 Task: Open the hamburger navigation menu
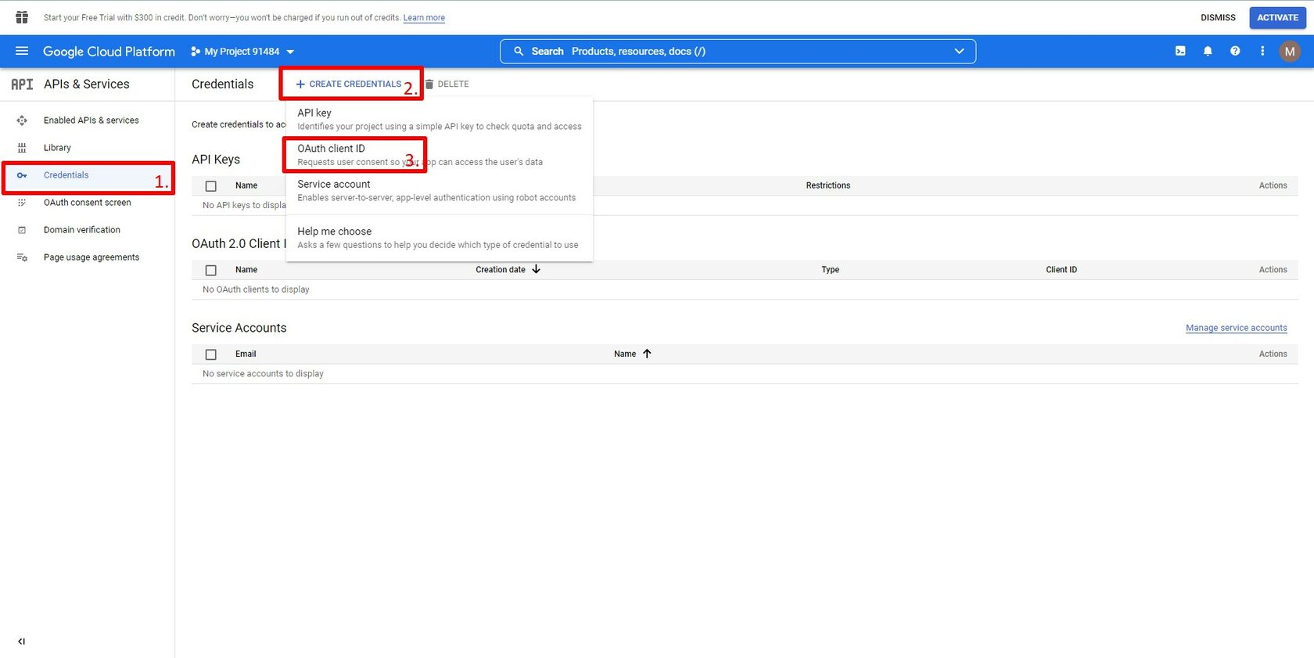[x=22, y=51]
